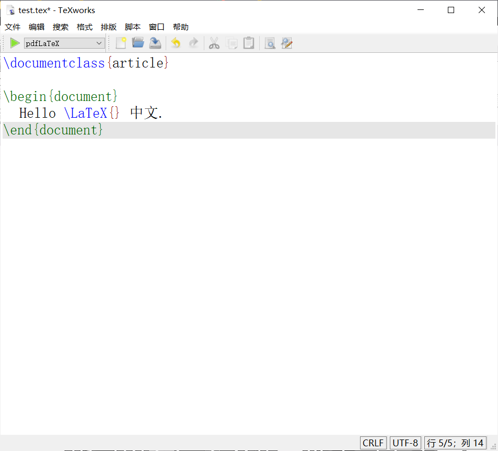Minimize the TeXworks window
Screen dimensions: 498x451
[421, 10]
